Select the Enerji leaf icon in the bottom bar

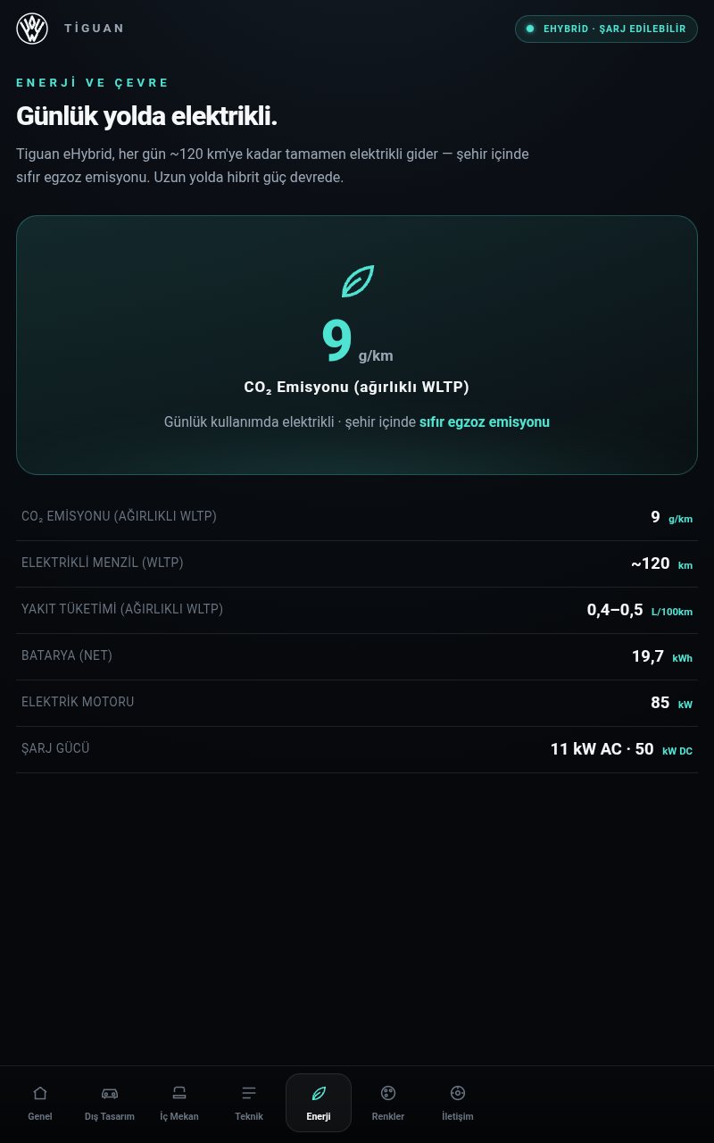coord(319,1093)
